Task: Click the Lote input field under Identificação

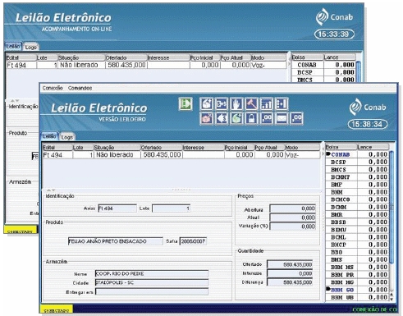Action: [x=171, y=208]
